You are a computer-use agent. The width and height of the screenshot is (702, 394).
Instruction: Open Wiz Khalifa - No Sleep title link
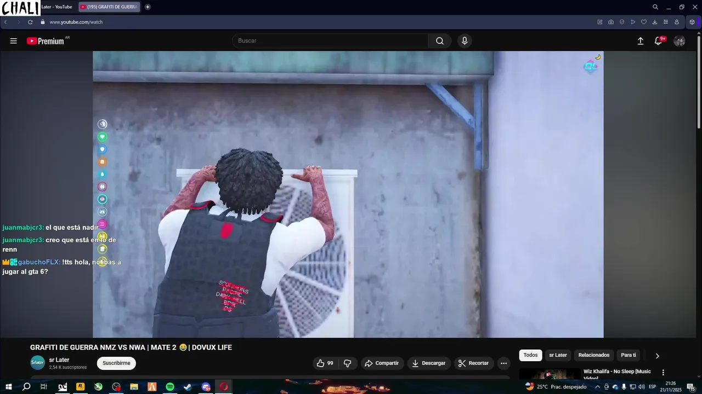coord(617,374)
